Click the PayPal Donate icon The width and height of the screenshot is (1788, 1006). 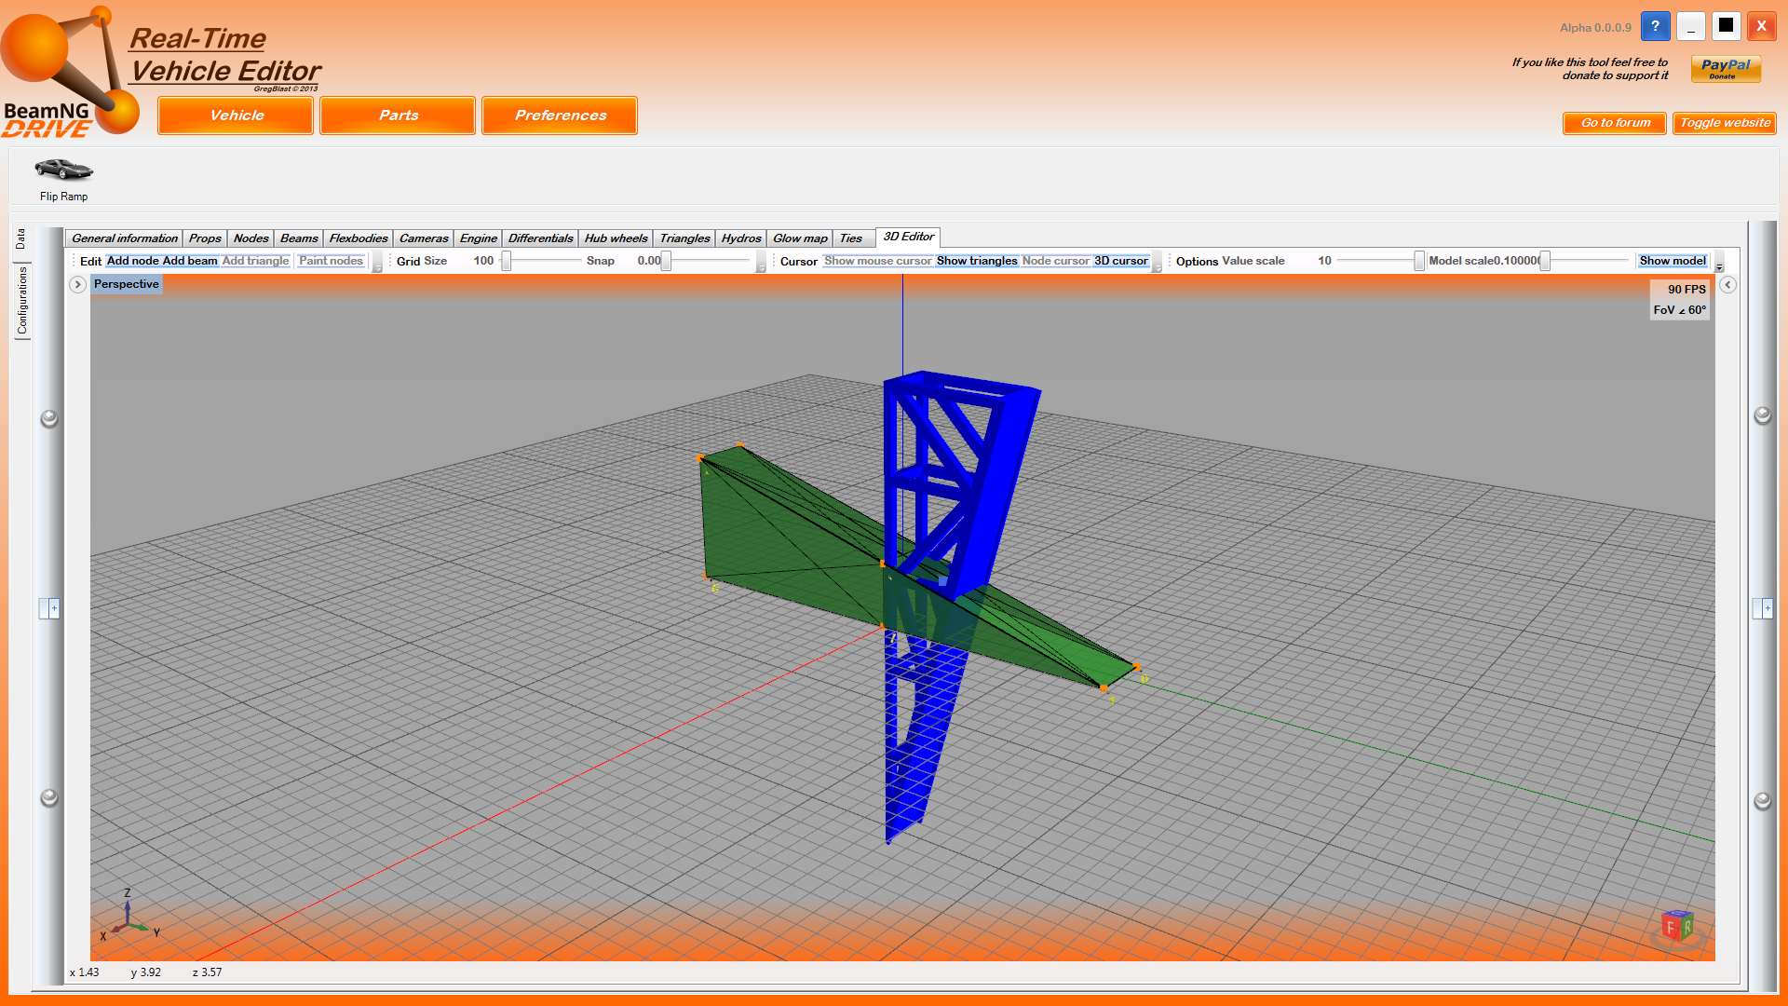click(x=1726, y=68)
